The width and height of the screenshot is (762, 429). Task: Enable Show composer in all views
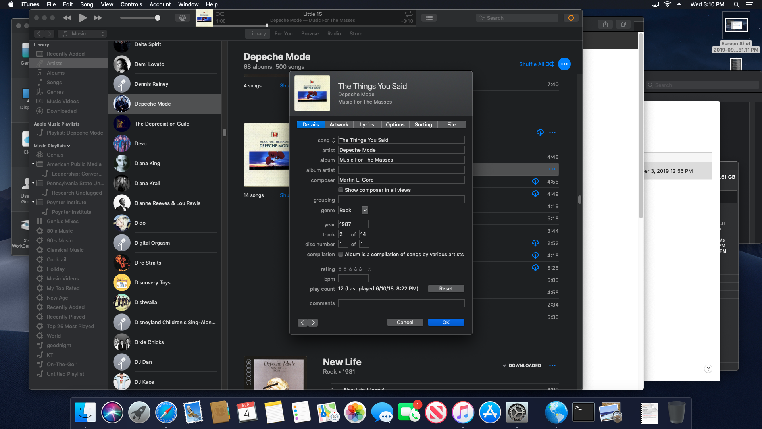tap(341, 190)
